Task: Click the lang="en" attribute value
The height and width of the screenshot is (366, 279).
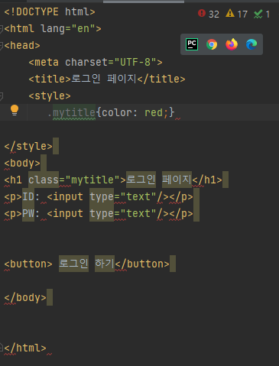Action: click(83, 29)
